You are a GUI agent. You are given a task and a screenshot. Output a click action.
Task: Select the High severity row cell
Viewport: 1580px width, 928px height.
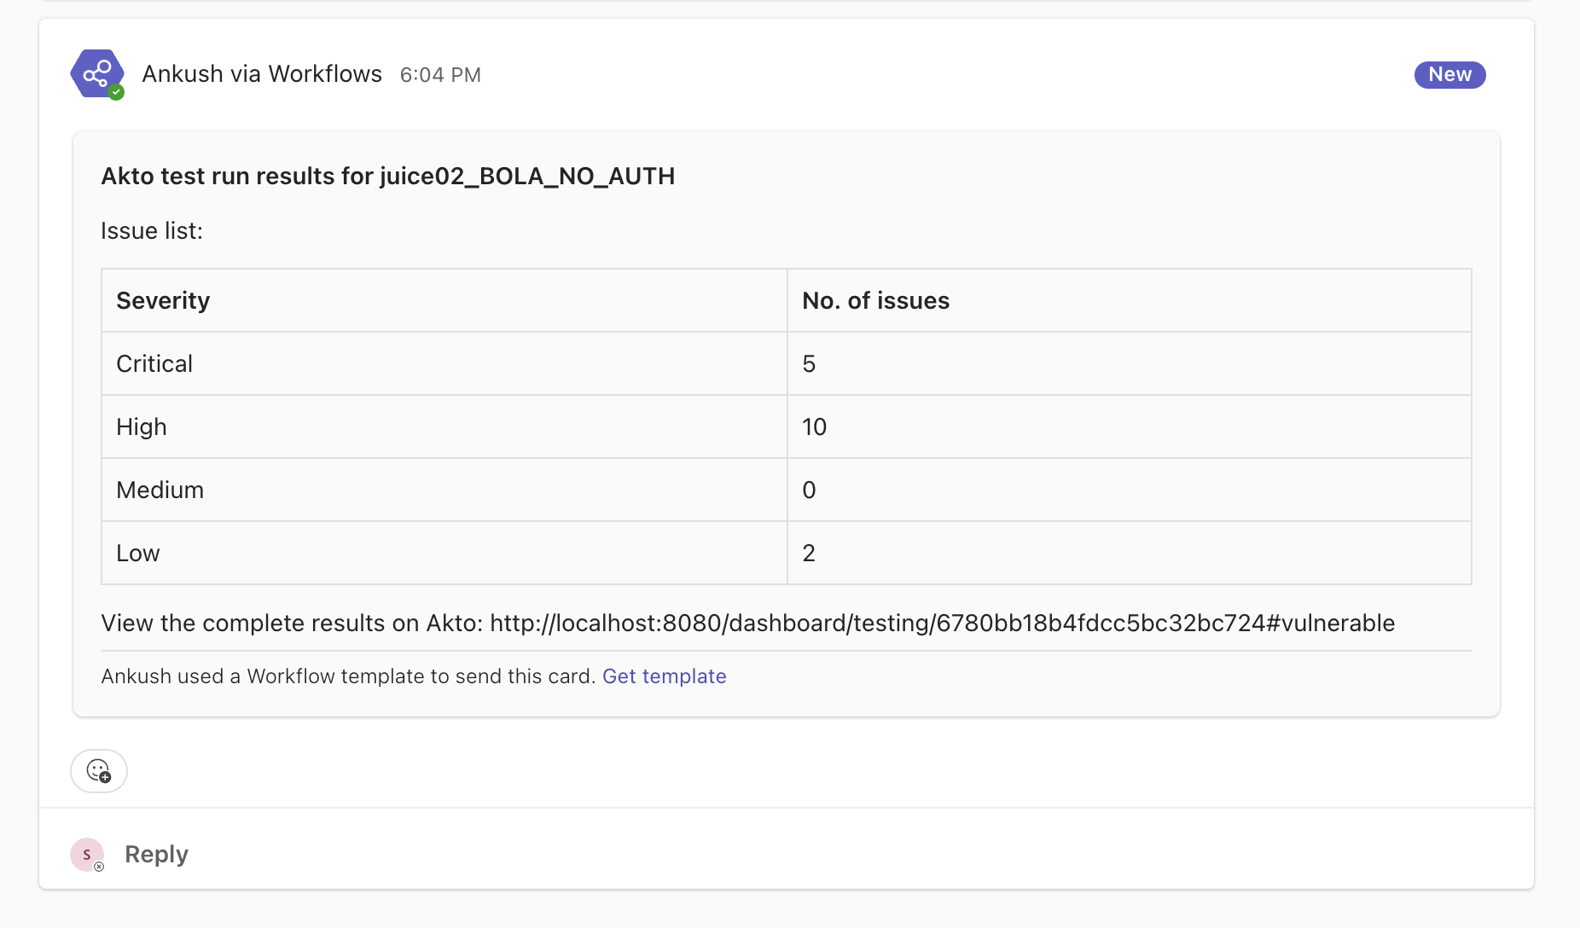tap(142, 426)
